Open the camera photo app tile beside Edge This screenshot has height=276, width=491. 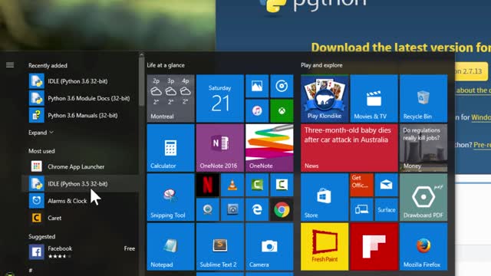point(232,209)
